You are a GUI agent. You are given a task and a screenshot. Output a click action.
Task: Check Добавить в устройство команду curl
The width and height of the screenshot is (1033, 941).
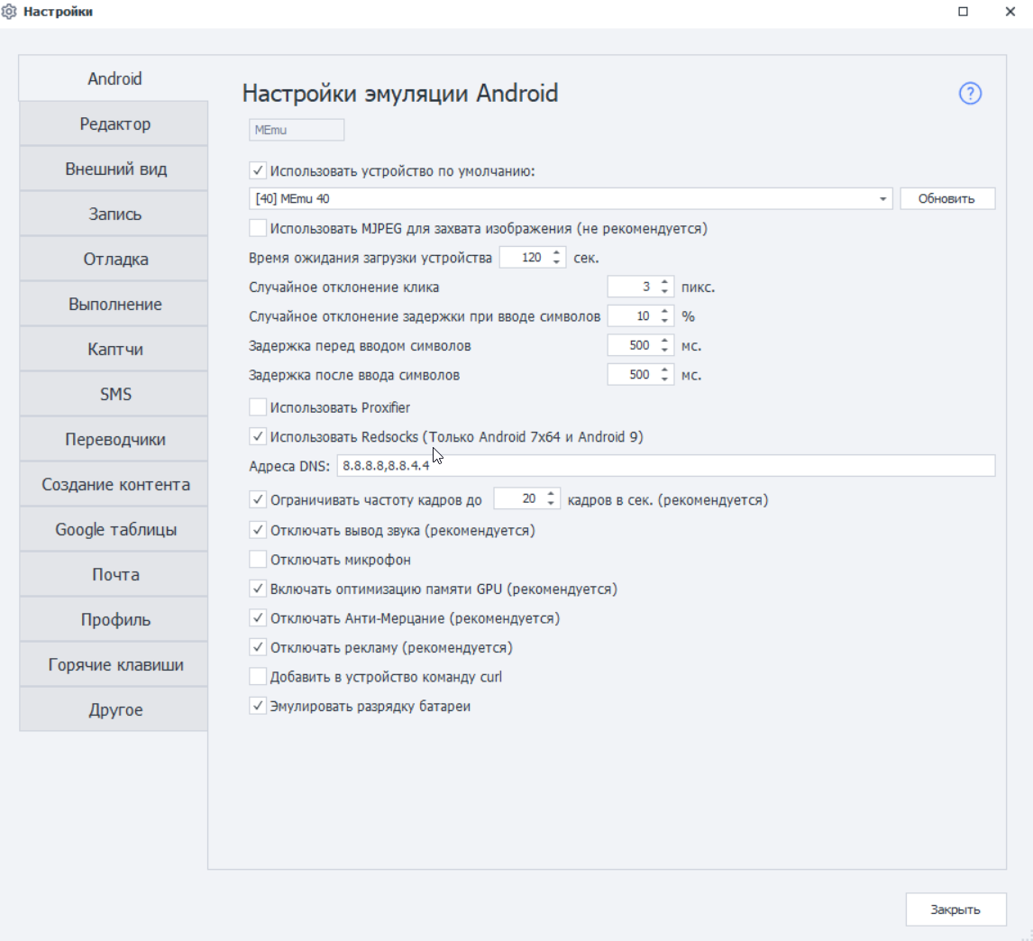[258, 677]
